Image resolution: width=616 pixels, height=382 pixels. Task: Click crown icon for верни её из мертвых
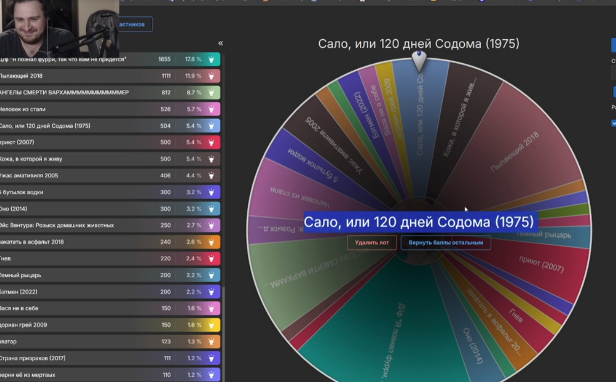pos(211,375)
